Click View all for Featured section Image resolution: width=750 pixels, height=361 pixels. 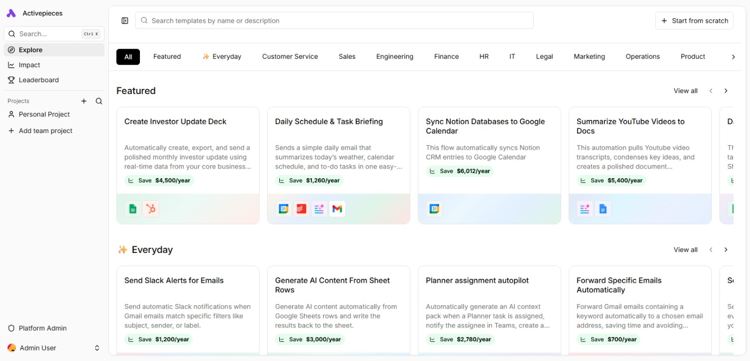(x=685, y=91)
